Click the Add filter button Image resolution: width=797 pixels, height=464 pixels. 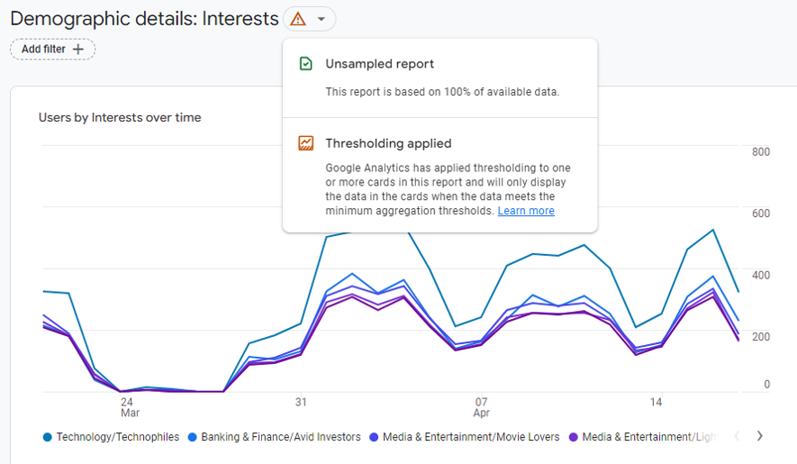52,50
